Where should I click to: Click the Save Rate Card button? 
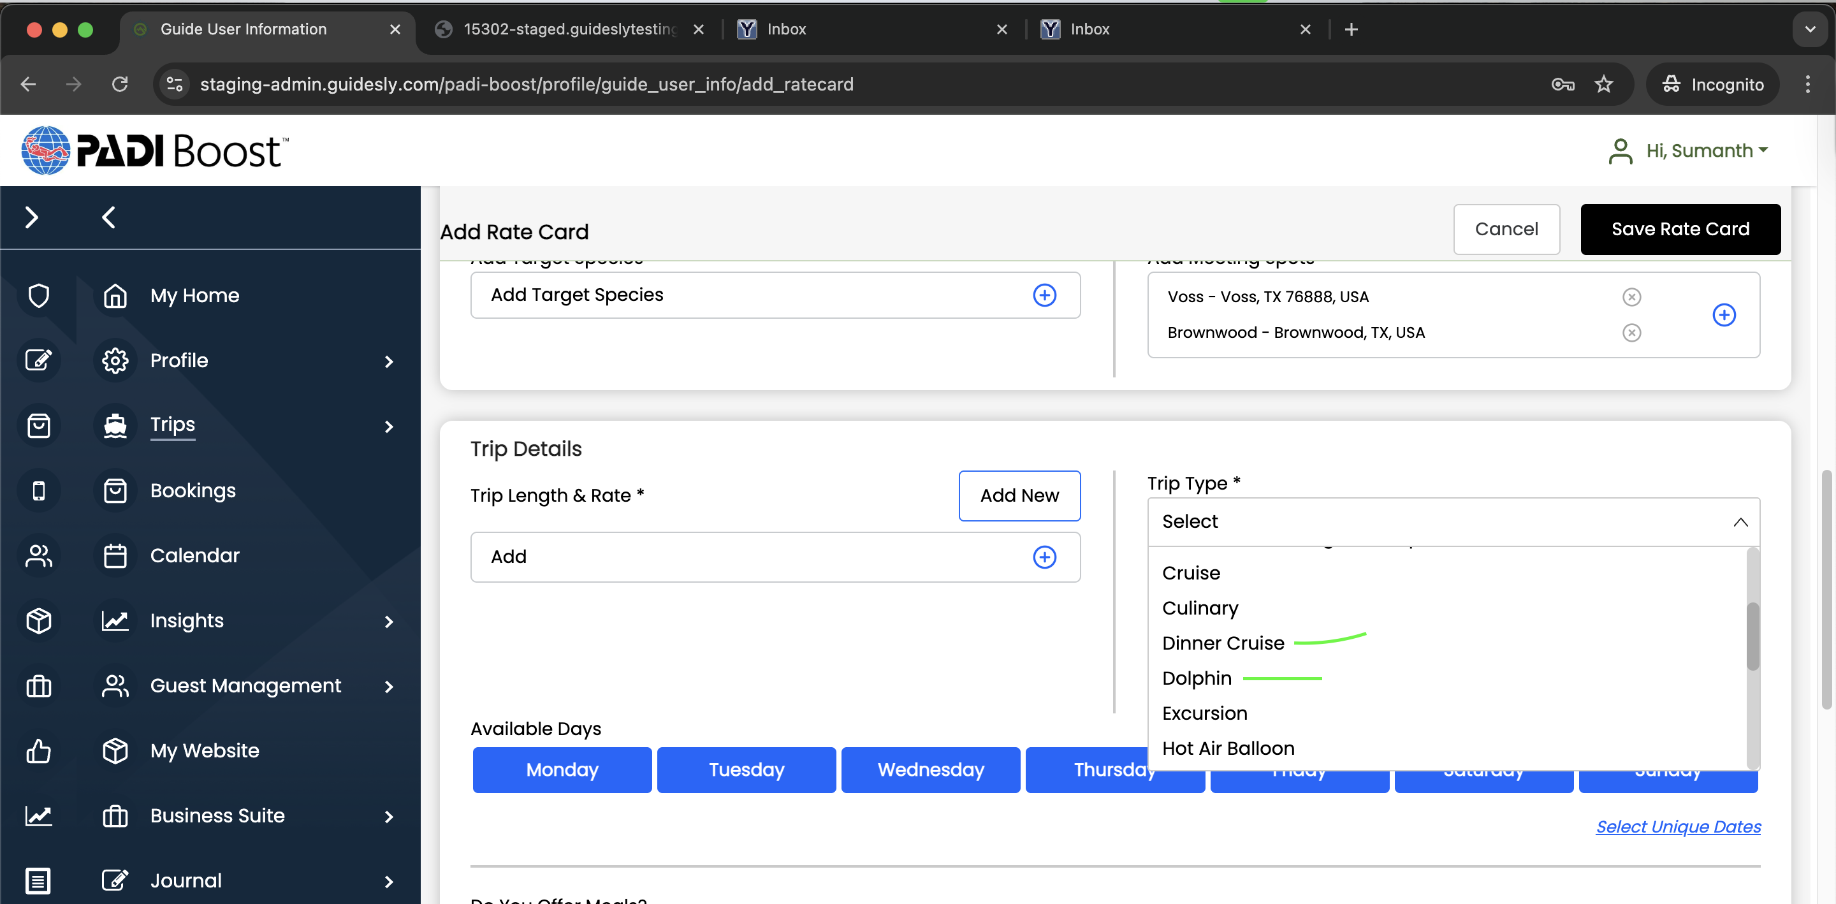[x=1679, y=229]
